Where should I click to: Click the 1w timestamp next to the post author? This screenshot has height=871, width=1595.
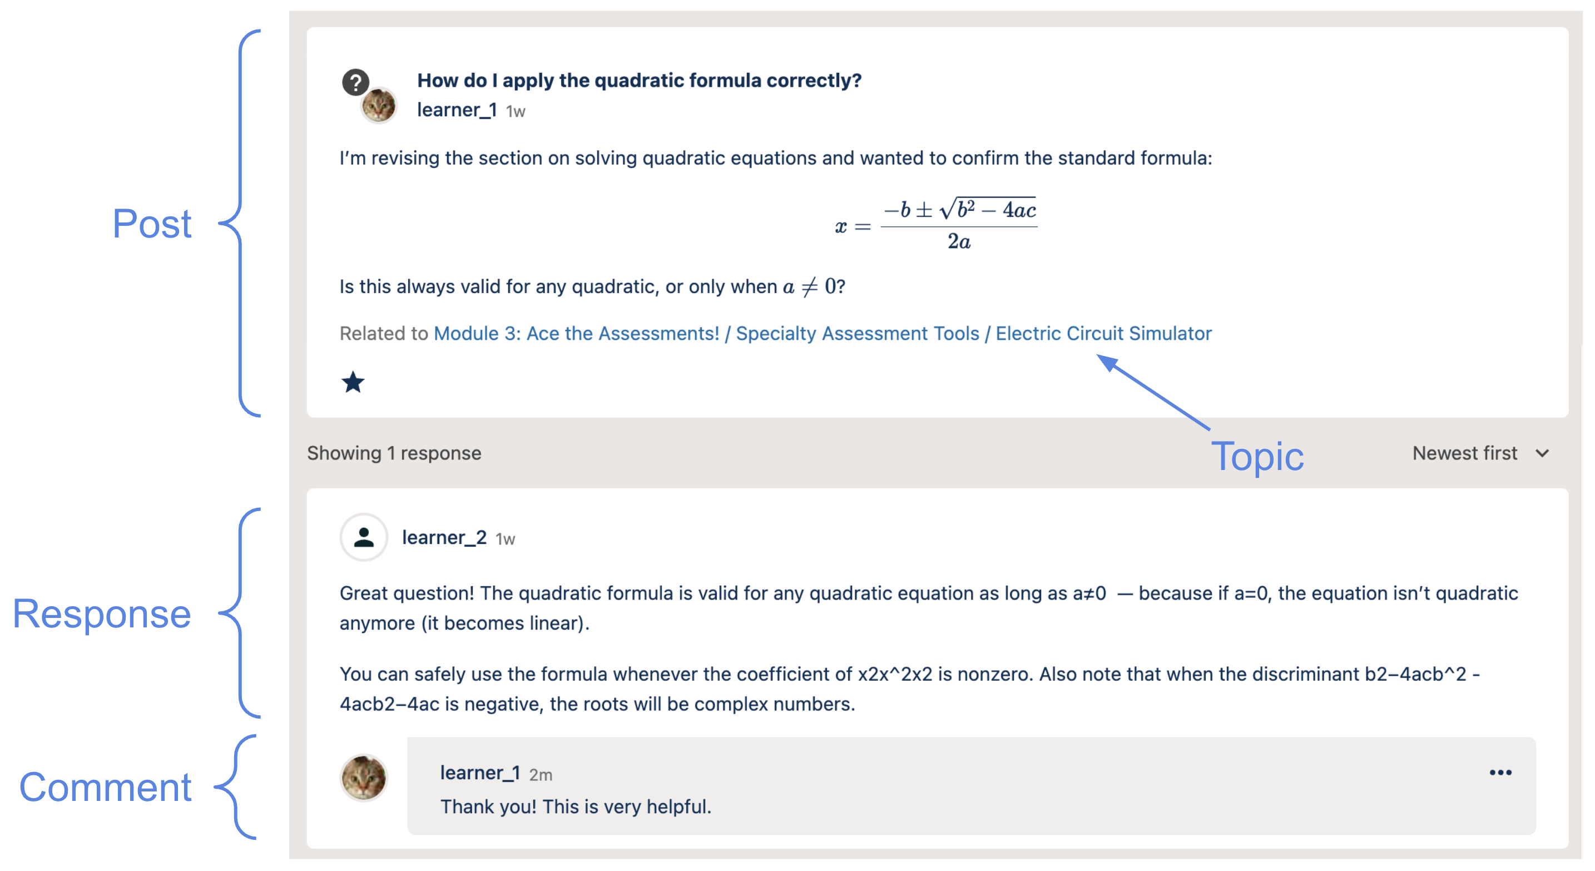pos(515,111)
